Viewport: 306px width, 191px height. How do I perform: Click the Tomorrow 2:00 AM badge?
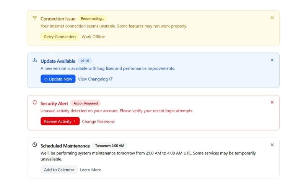click(x=110, y=146)
